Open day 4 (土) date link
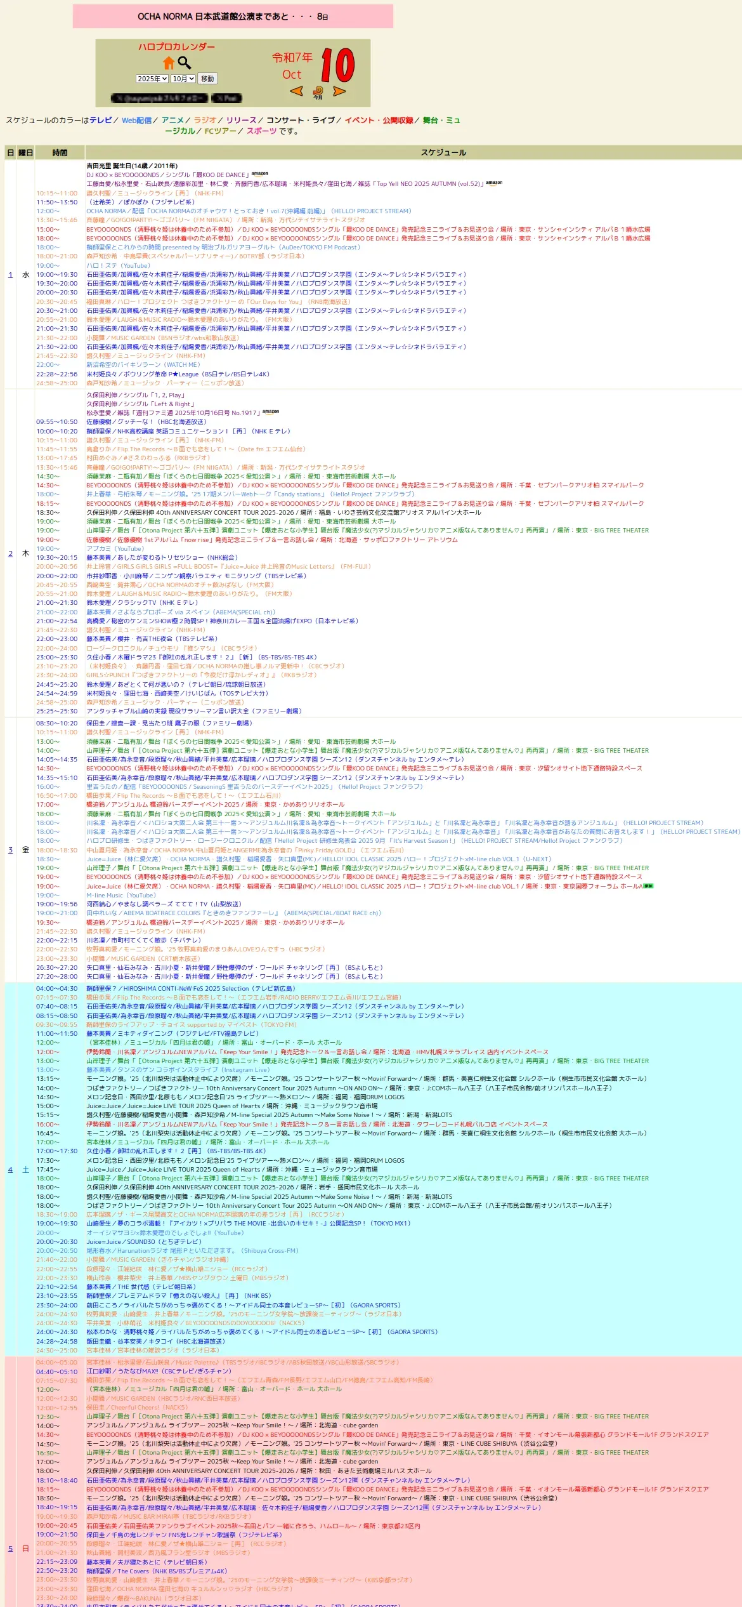The image size is (742, 1607). pyautogui.click(x=10, y=1170)
